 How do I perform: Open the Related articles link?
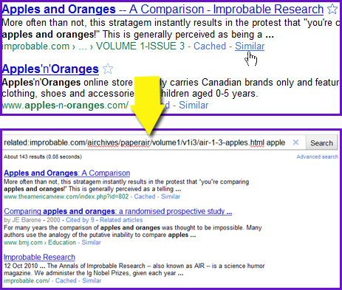[x=121, y=220]
